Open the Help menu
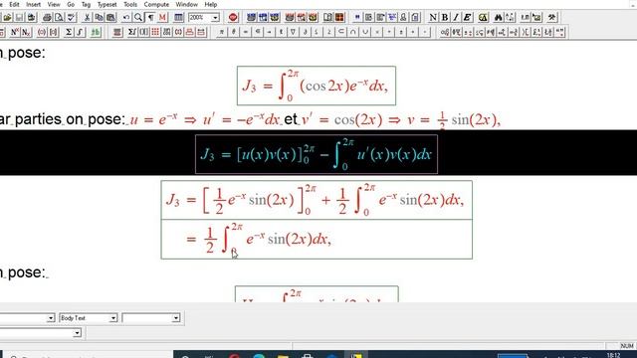 pos(210,4)
